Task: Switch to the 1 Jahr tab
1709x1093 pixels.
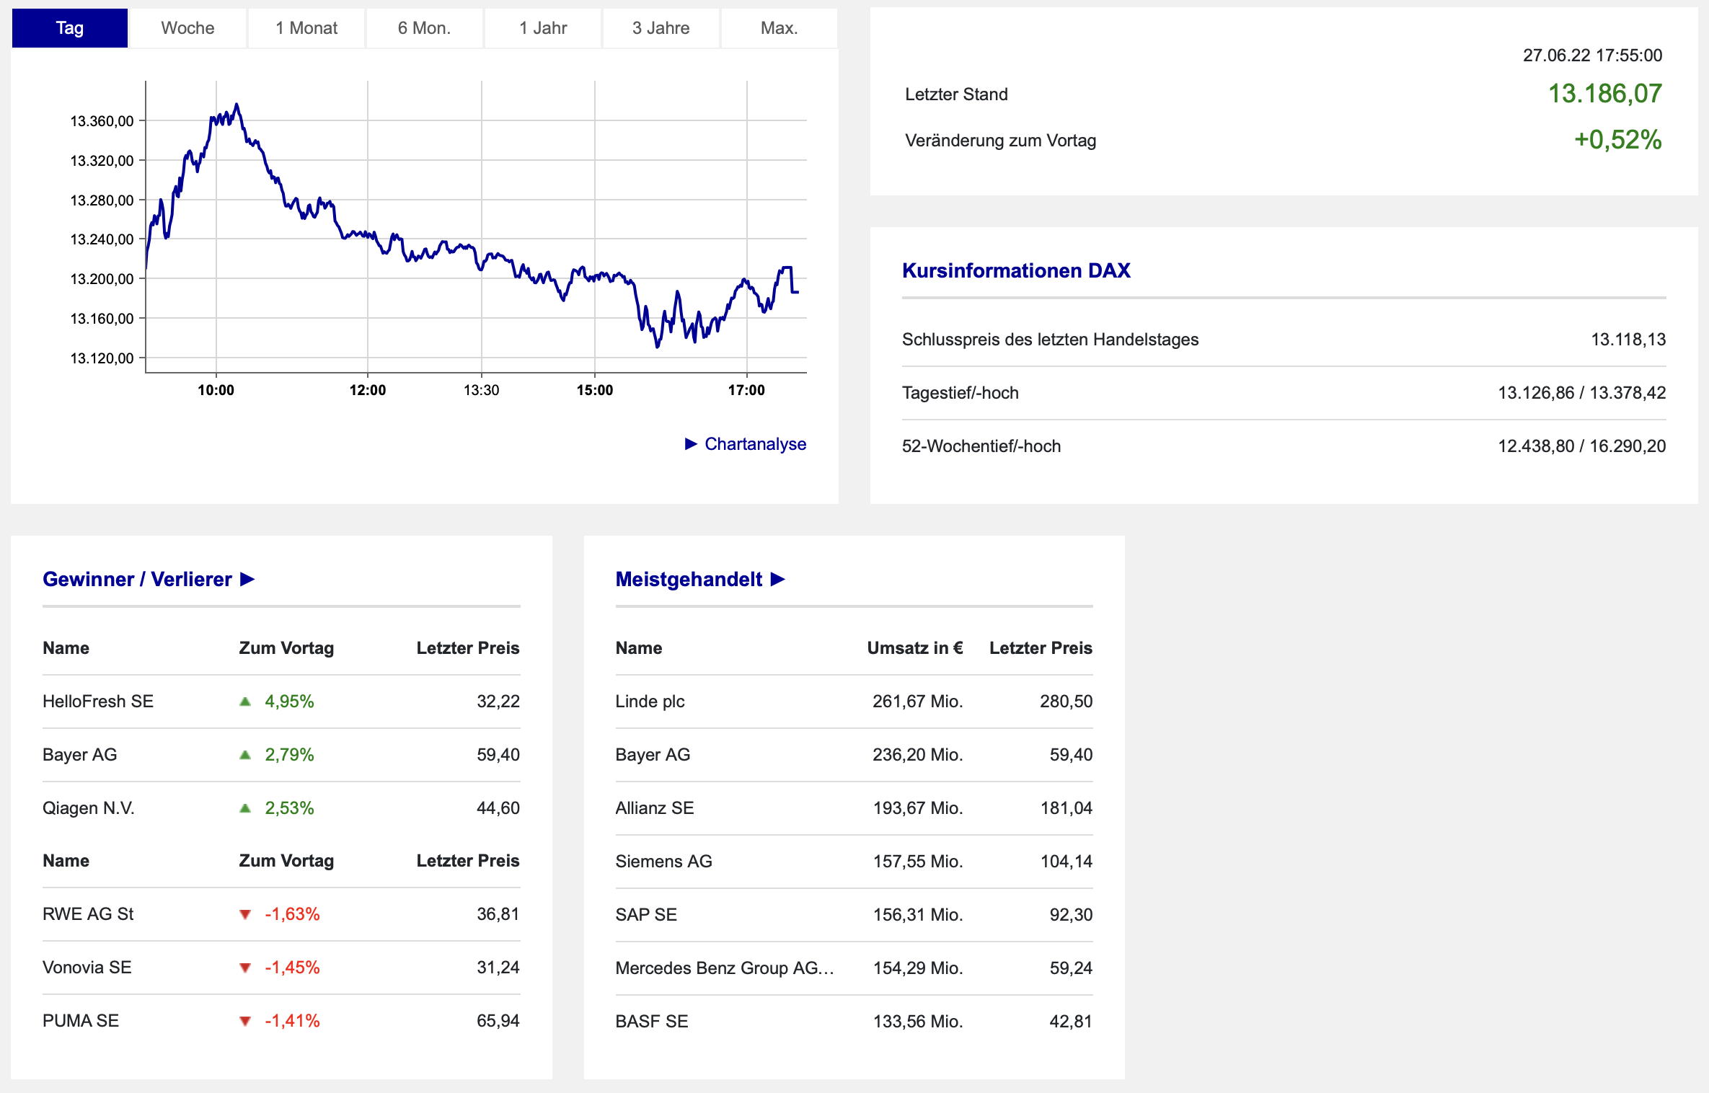Action: click(x=542, y=28)
